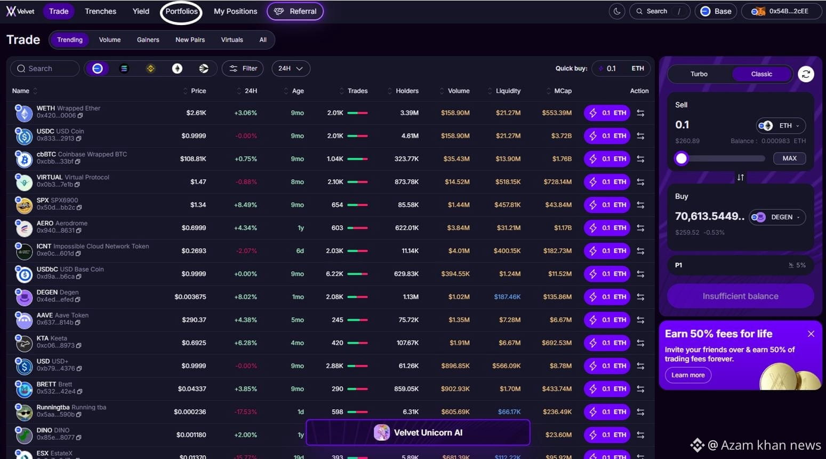Open swap icon in the WETH row
Viewport: 826px width, 459px height.
pyautogui.click(x=640, y=113)
